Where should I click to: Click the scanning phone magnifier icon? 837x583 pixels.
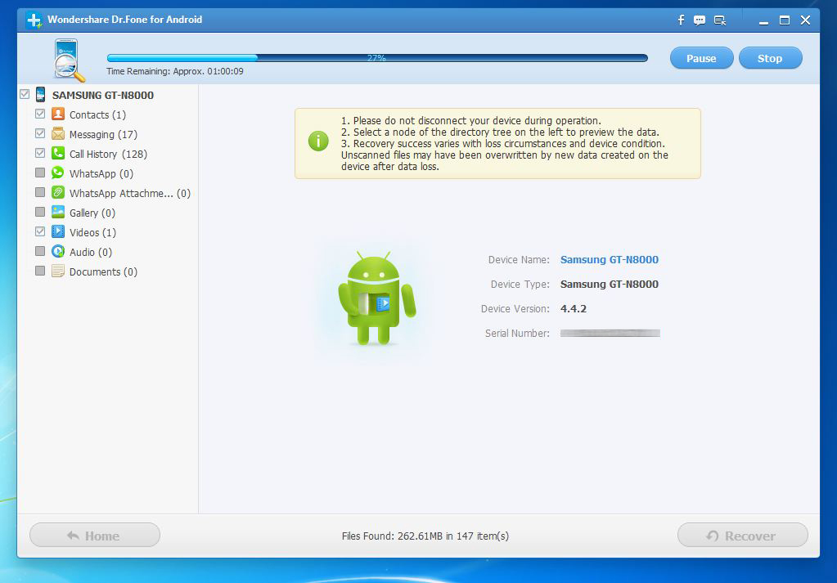(69, 61)
